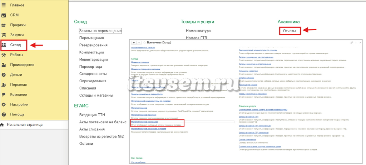Click the Настройки gear icon

coord(4,105)
